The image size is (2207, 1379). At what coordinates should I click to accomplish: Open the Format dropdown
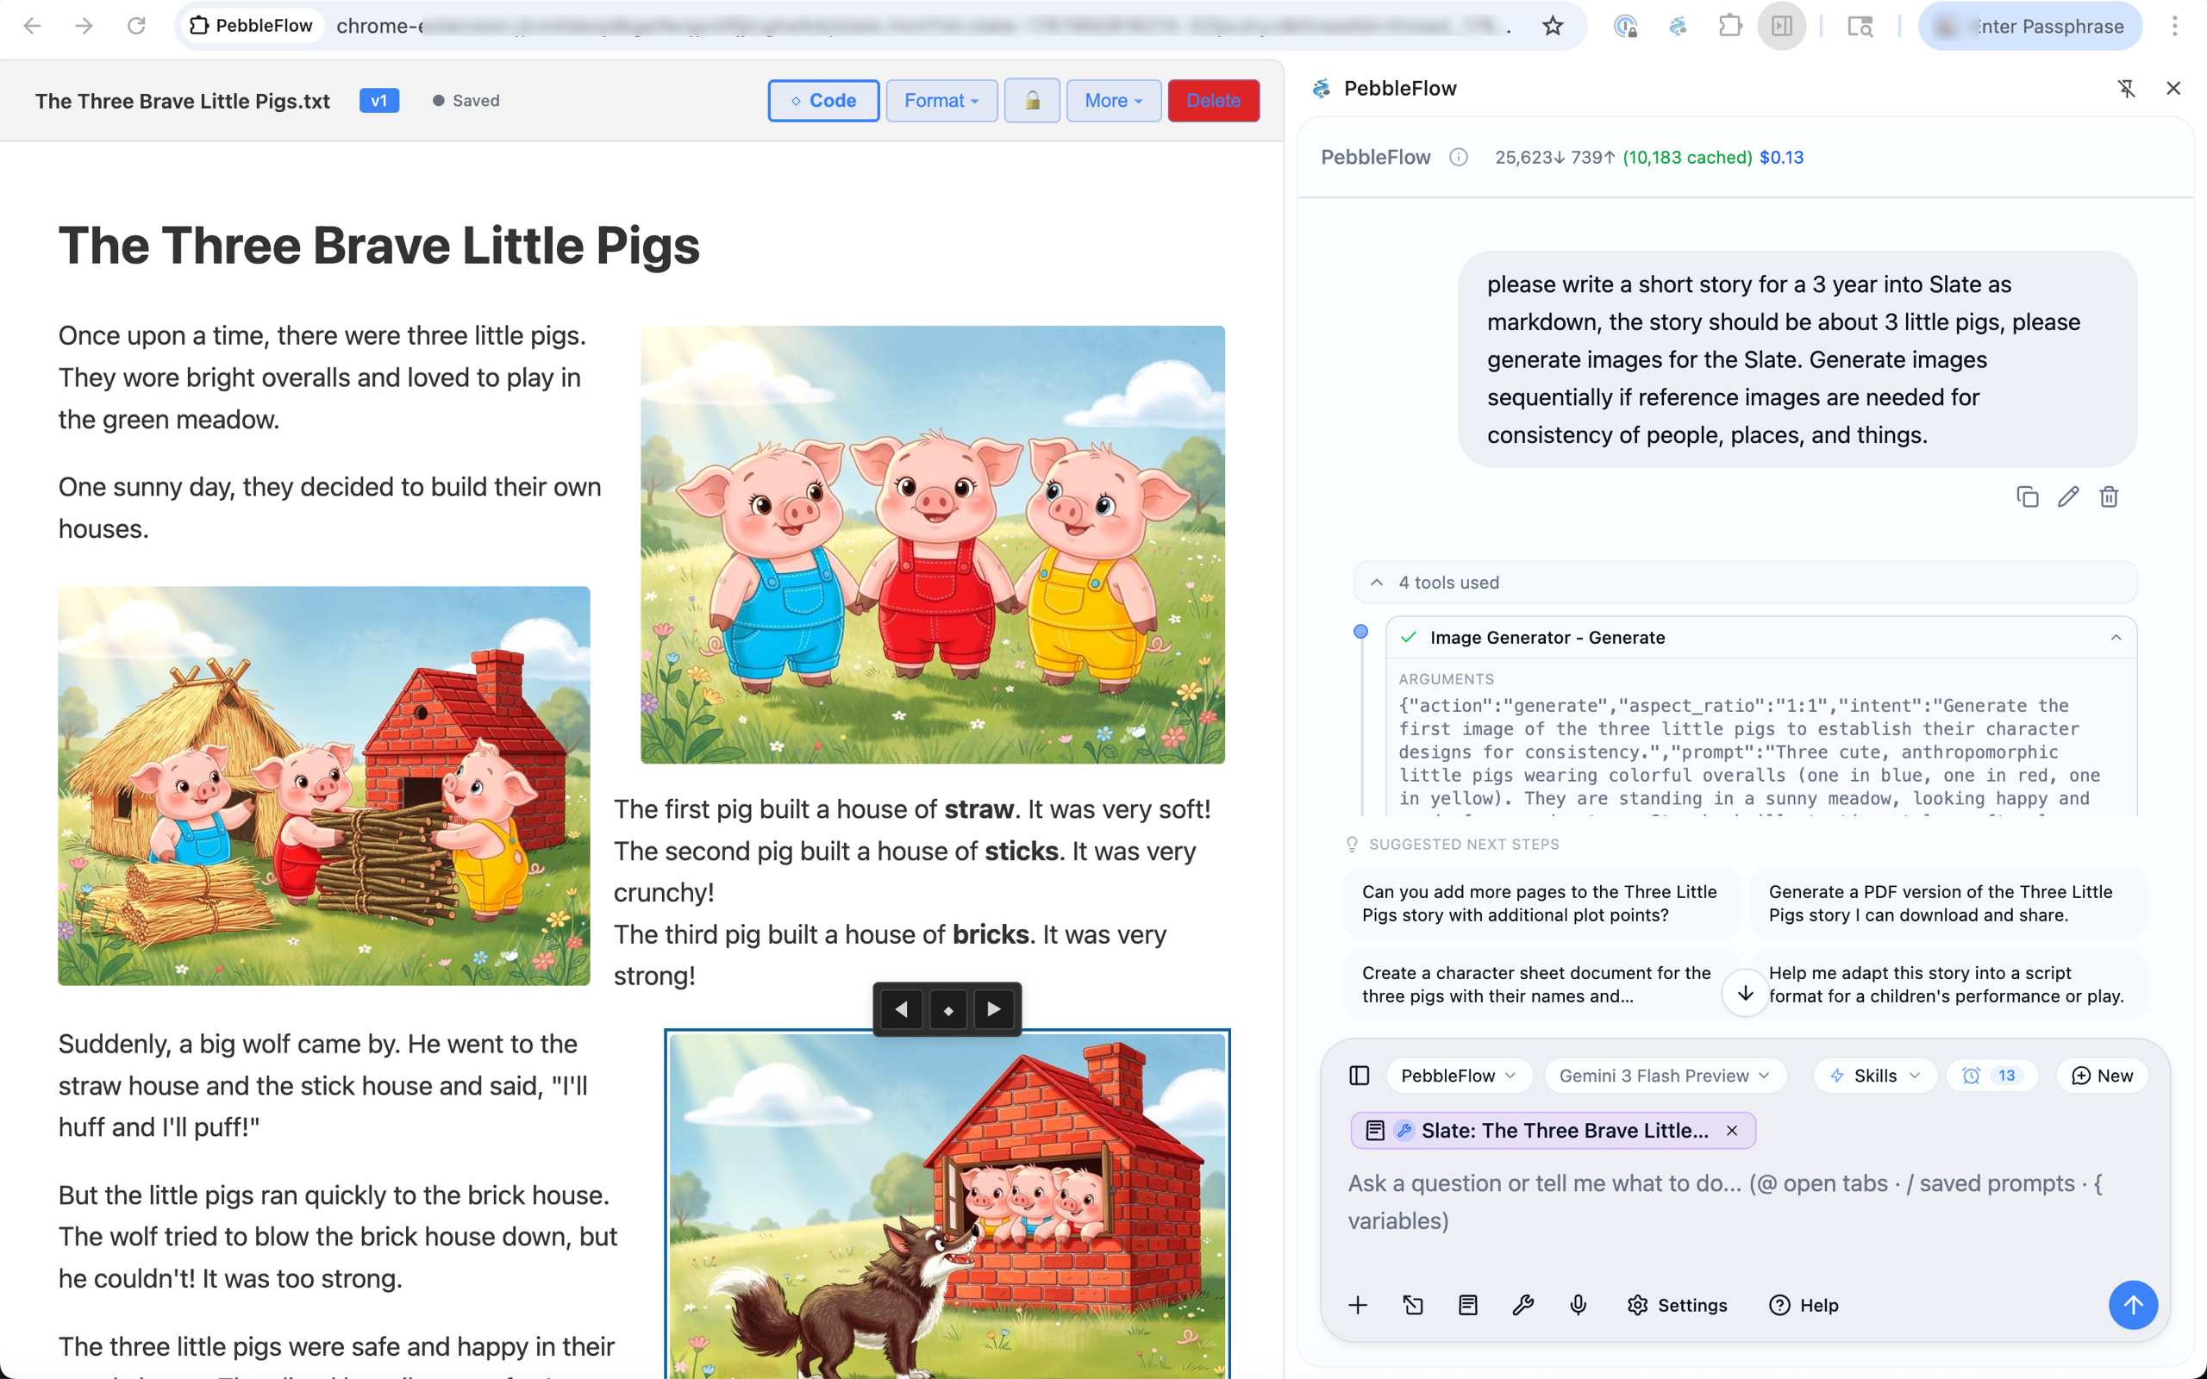[x=941, y=100]
